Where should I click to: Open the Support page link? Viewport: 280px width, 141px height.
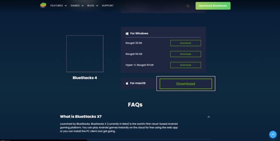pyautogui.click(x=108, y=6)
